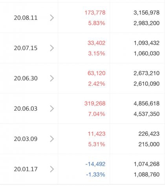
Task: Expand the 20.06.03 row chevron
Action: 52,109
